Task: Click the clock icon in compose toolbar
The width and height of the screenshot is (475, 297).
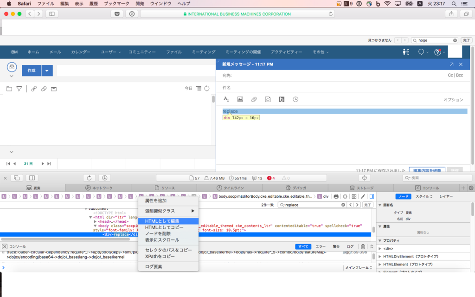Action: point(295,99)
